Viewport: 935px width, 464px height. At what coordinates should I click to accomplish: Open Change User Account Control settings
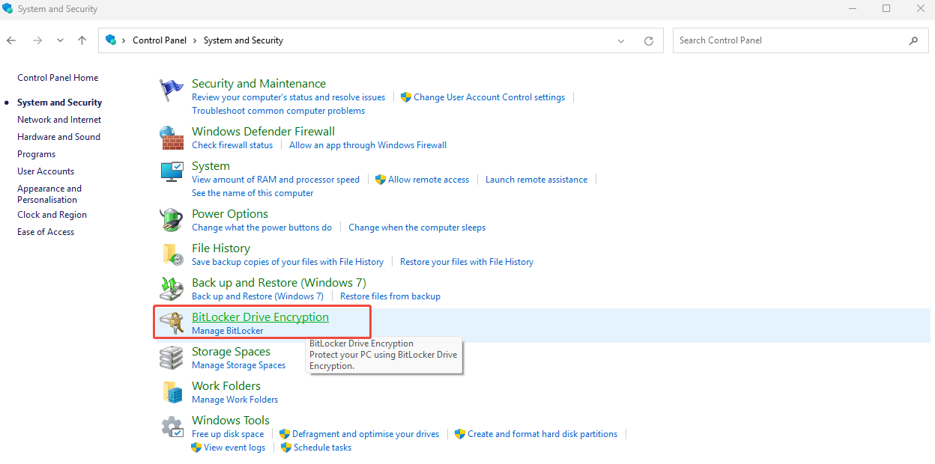[x=488, y=97]
